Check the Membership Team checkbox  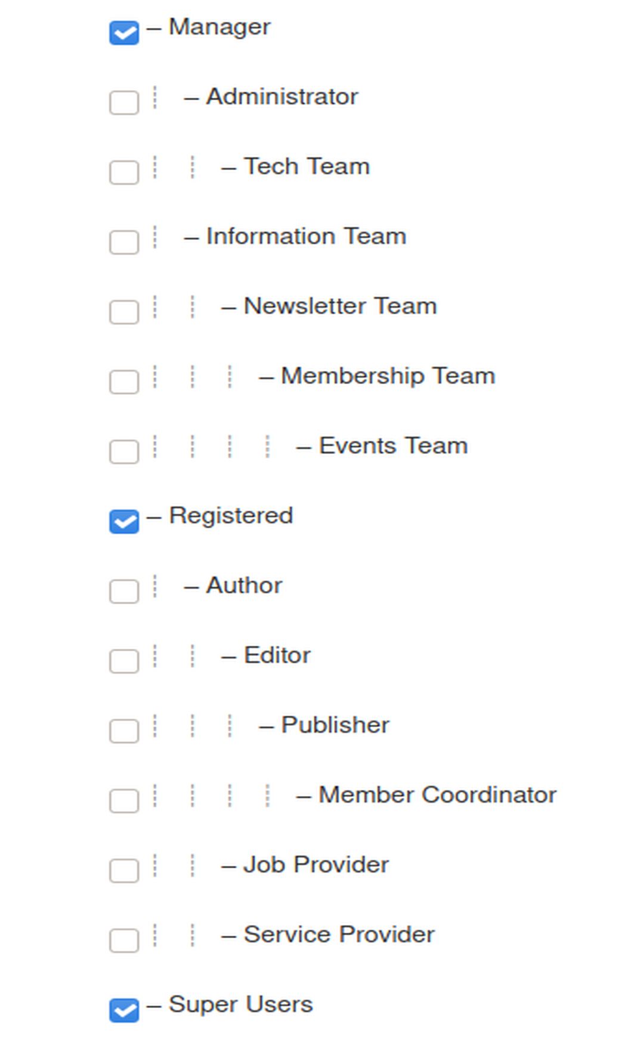pos(124,382)
